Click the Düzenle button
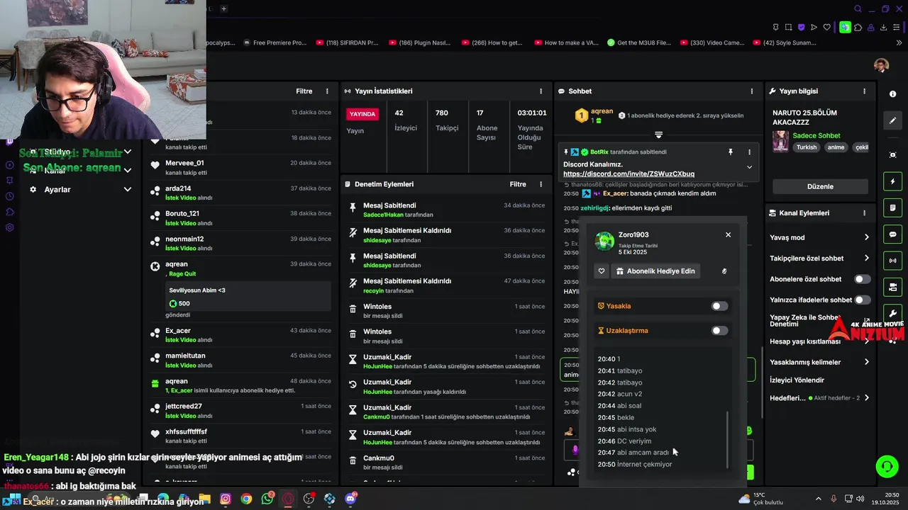This screenshot has width=908, height=510. [820, 186]
